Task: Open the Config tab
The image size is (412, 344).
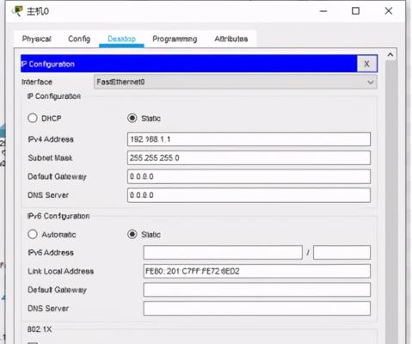Action: coord(79,39)
